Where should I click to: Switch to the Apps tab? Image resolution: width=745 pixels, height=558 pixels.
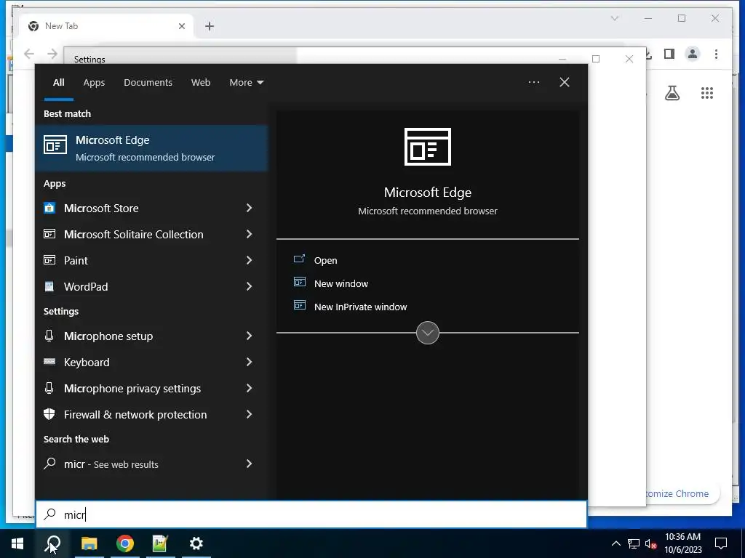tap(94, 83)
